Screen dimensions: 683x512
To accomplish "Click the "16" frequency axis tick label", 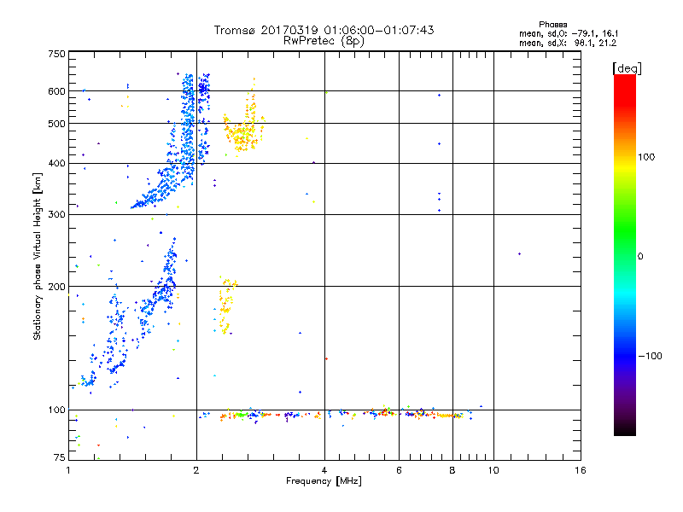I will [x=581, y=470].
